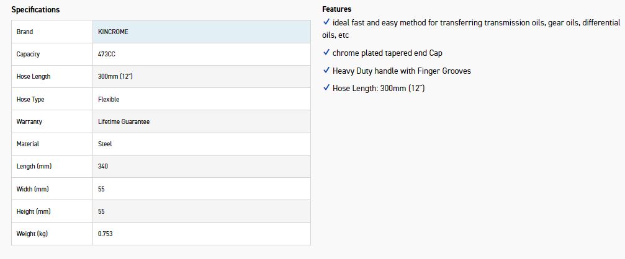
Task: Click the Steel material value
Action: [105, 144]
